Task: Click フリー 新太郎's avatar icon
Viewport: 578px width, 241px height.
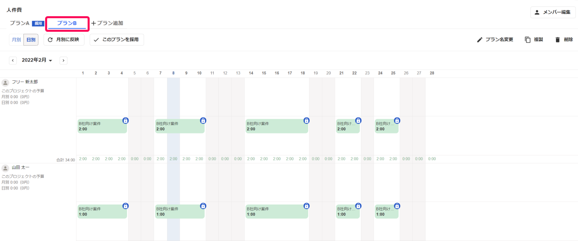Action: coord(5,83)
